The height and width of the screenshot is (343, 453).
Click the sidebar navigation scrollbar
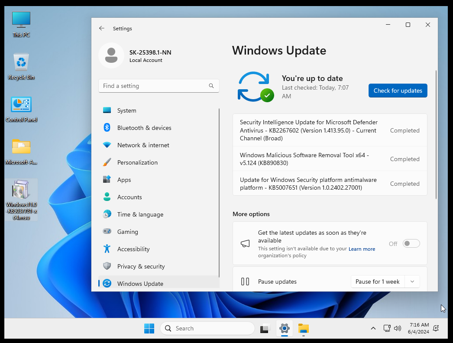point(219,193)
